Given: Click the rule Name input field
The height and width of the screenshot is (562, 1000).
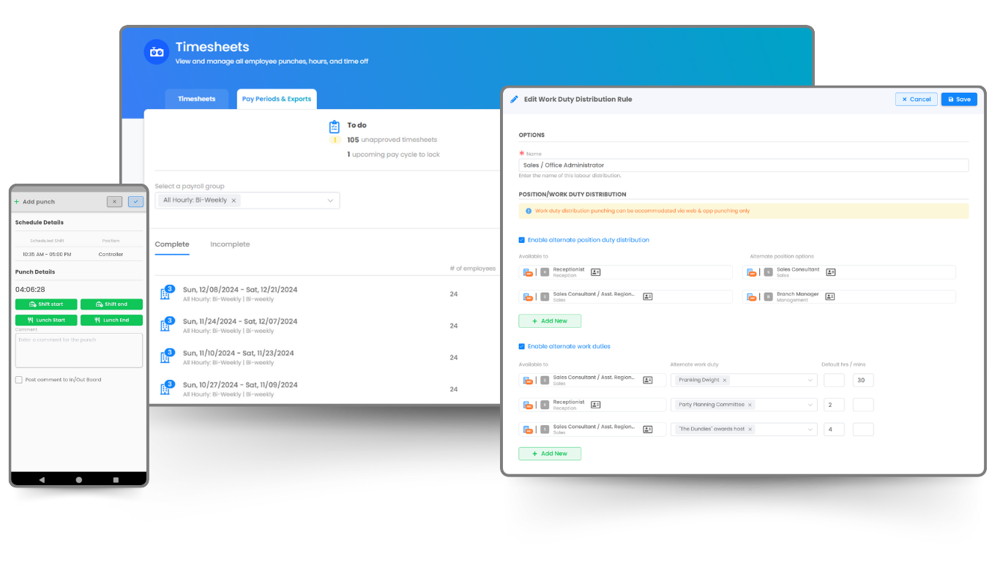Looking at the screenshot, I should click(744, 165).
